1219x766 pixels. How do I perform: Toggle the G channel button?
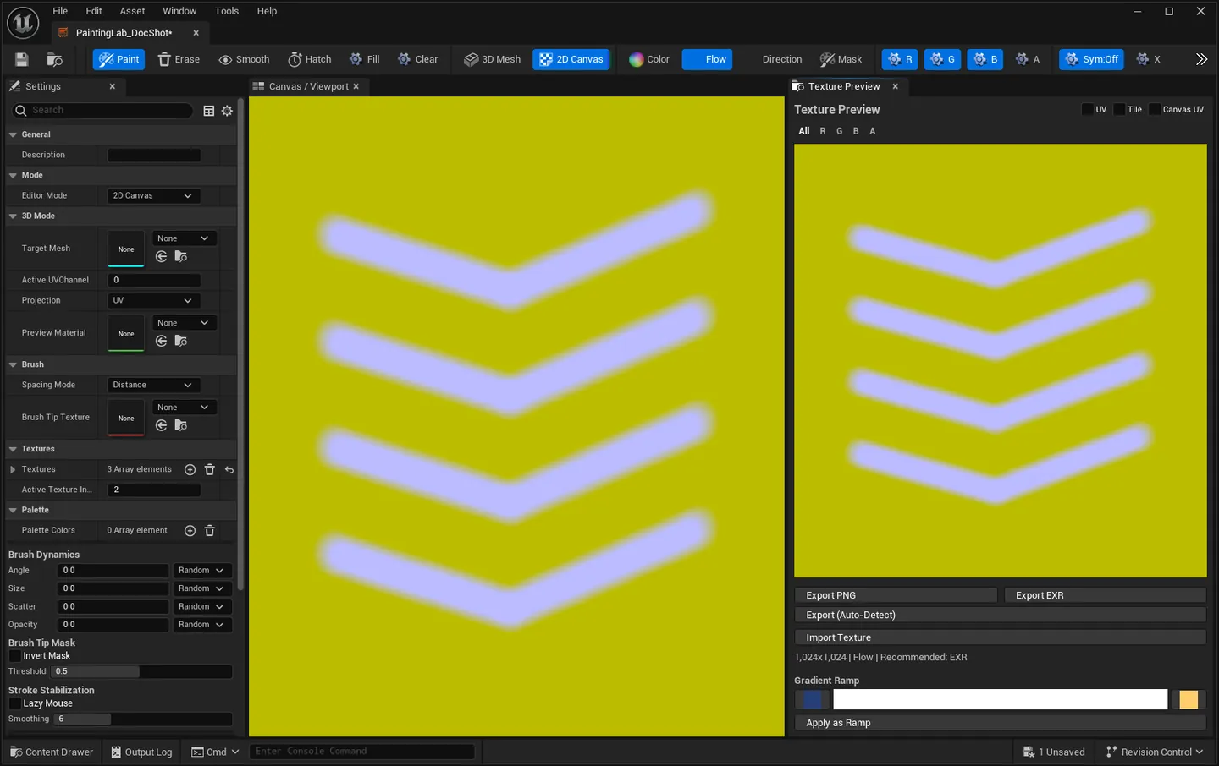pyautogui.click(x=942, y=59)
